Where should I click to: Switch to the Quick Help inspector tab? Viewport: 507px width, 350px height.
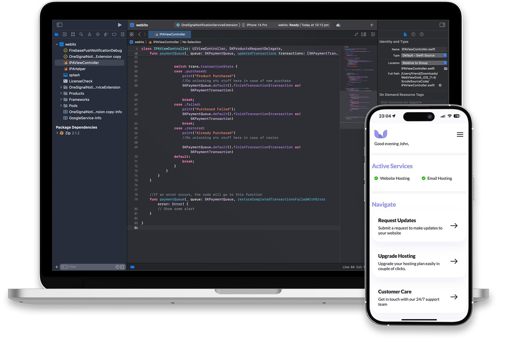(x=421, y=34)
